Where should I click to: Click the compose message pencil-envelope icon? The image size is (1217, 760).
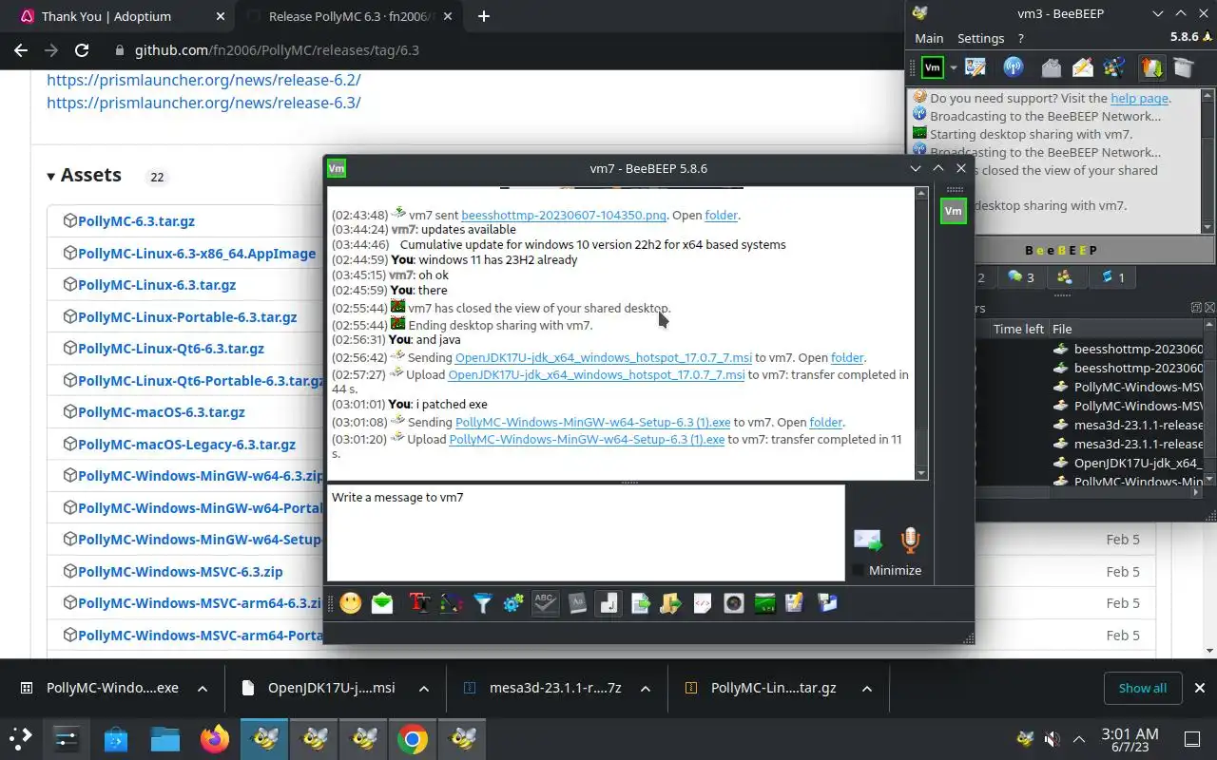coord(1083,67)
